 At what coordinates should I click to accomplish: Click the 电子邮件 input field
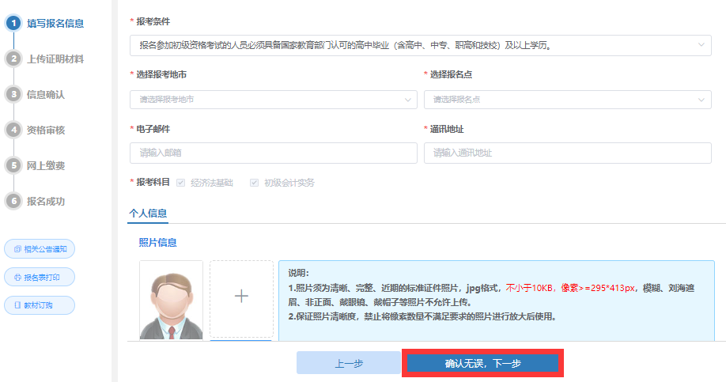pyautogui.click(x=273, y=153)
